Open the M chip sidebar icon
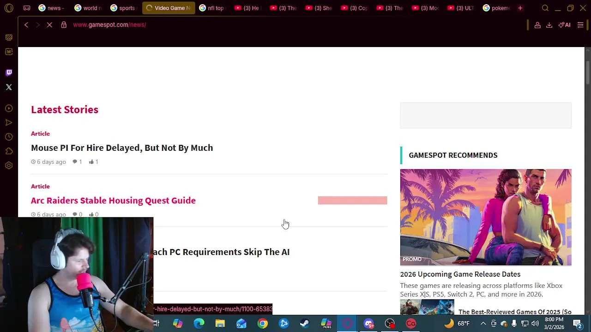The image size is (591, 332). click(x=9, y=52)
